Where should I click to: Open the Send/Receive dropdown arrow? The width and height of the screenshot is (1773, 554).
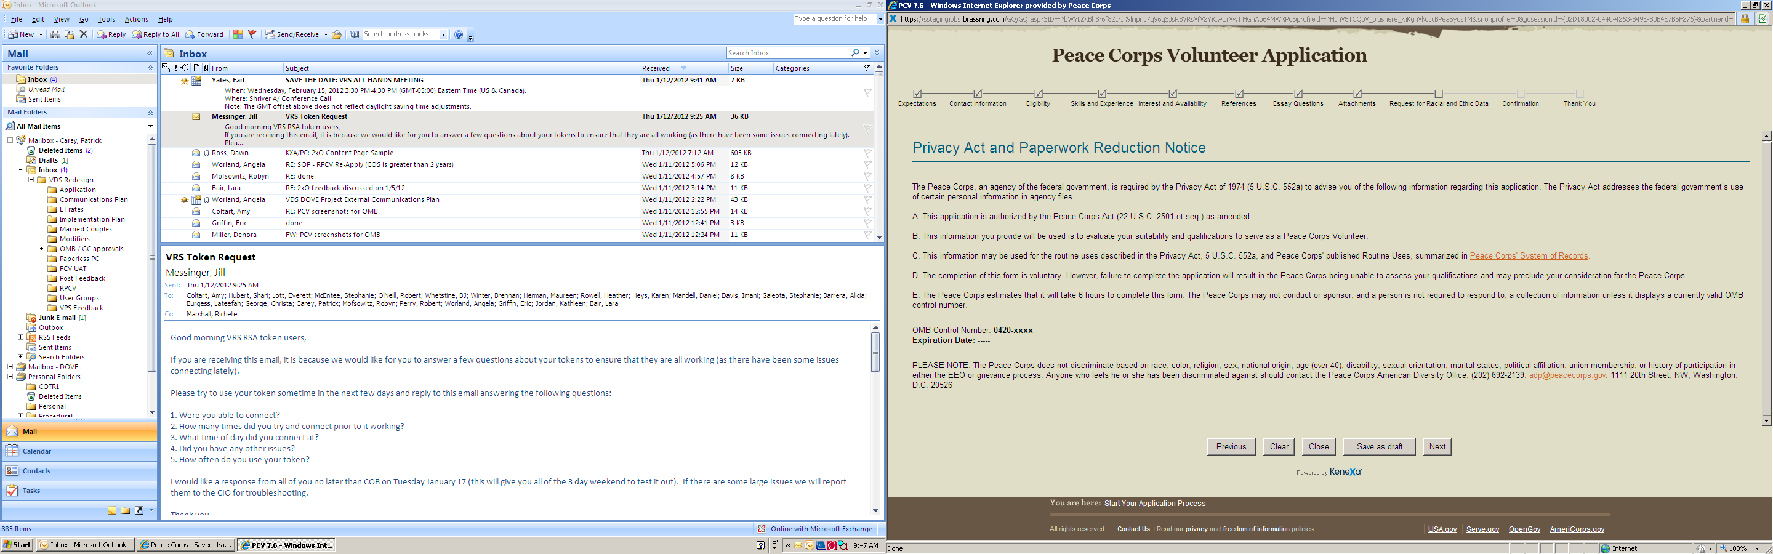point(326,34)
